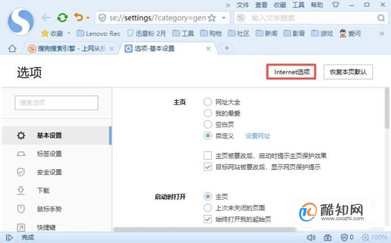Select 自定义 homepage radio button
Screen dimensions: 391x243
208,136
